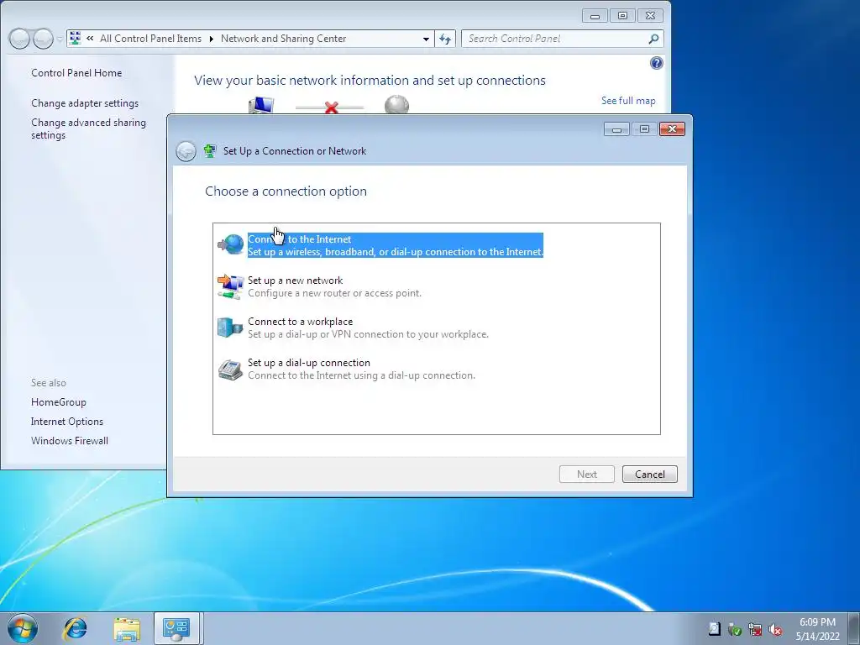Click the Internet globe in the network map
This screenshot has width=860, height=645.
(x=396, y=104)
